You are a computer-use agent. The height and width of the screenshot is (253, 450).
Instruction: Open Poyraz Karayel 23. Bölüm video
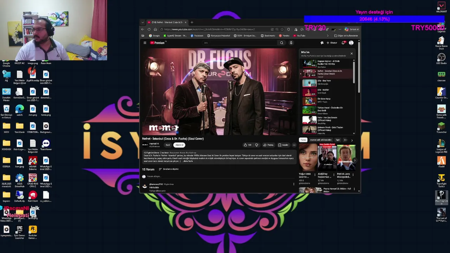click(x=327, y=190)
